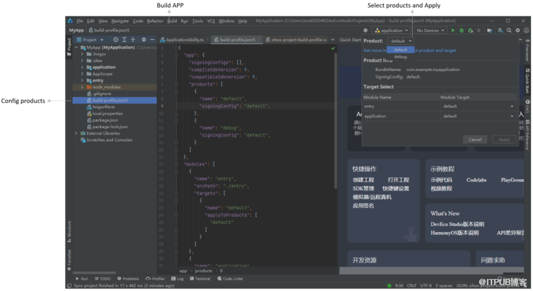Open the Favorites side tool window
Image resolution: width=533 pixels, height=291 pixels.
point(69,260)
